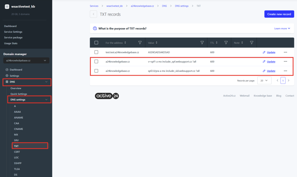The height and width of the screenshot is (177, 297).
Task: Sort by the TTL column
Action: point(216,43)
